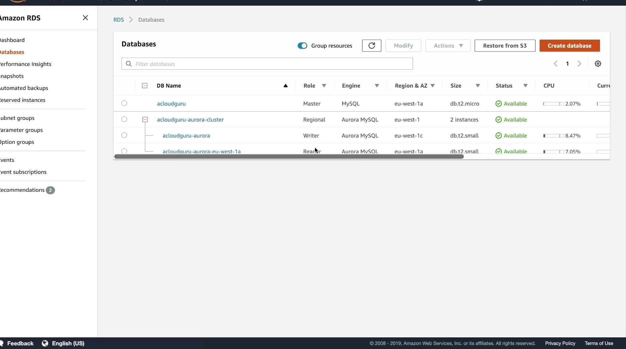Open Recommendations in the sidebar
626x349 pixels.
[x=22, y=190]
